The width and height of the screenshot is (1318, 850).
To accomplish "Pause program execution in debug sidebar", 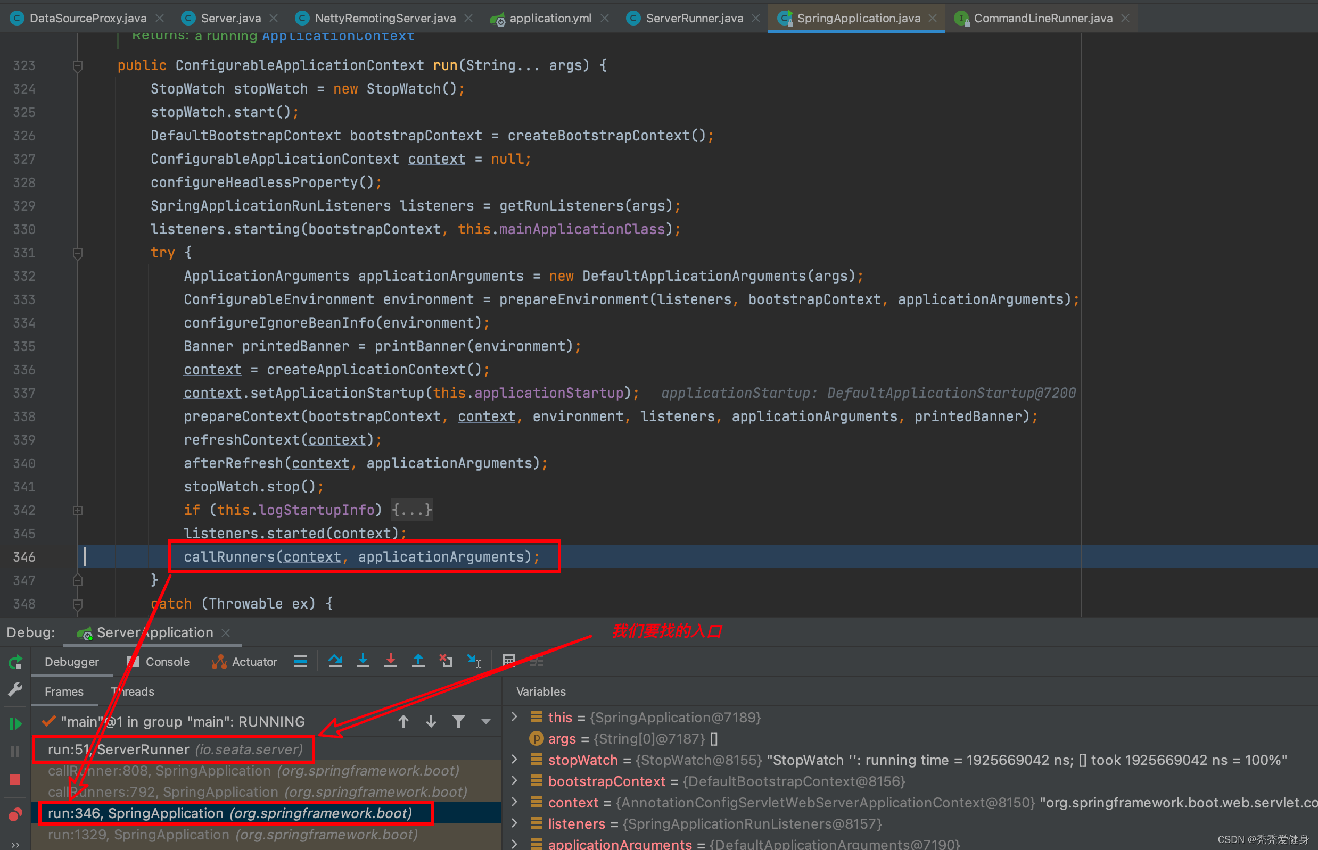I will [15, 752].
